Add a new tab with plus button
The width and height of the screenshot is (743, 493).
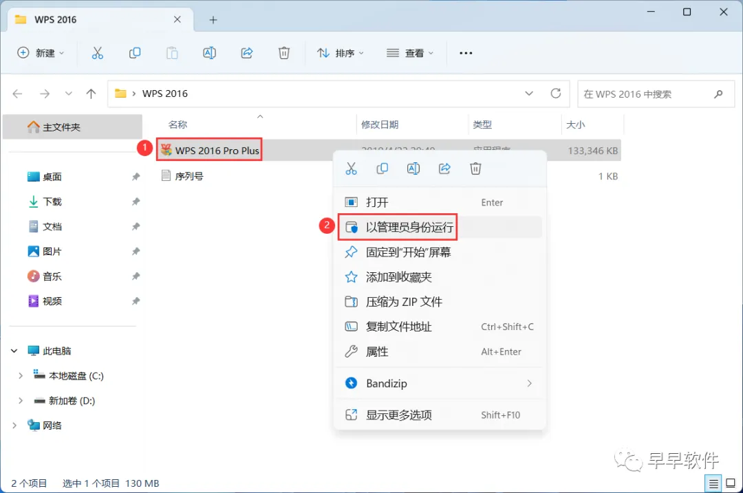coord(213,20)
